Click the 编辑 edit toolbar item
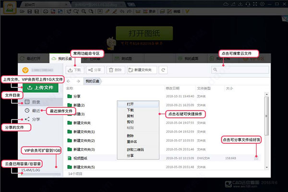The image size is (288, 192). [174, 12]
